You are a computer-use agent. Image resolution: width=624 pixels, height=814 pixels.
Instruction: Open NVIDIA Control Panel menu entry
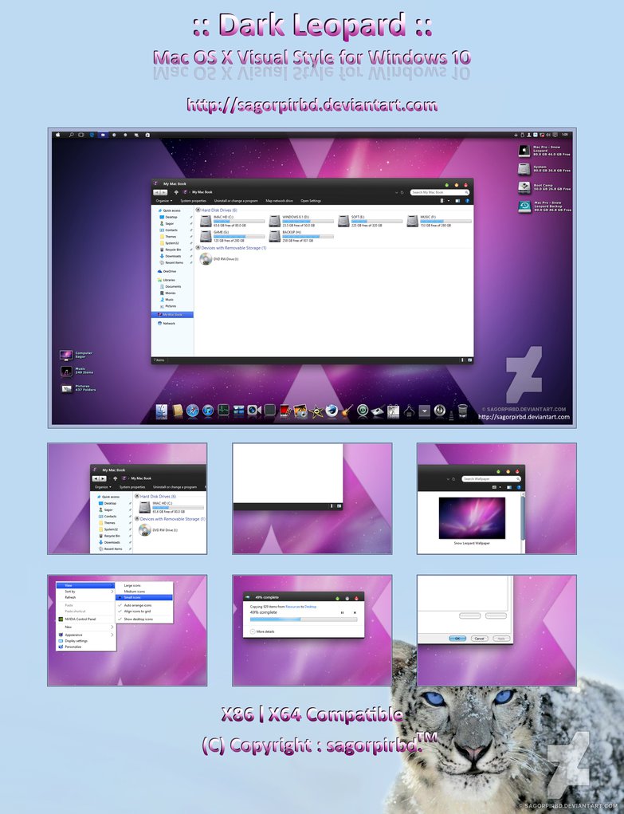(x=85, y=619)
